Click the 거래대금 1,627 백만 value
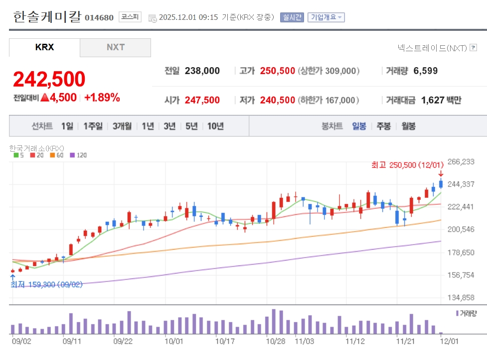Viewport: 487px width, 359px height. 441,100
